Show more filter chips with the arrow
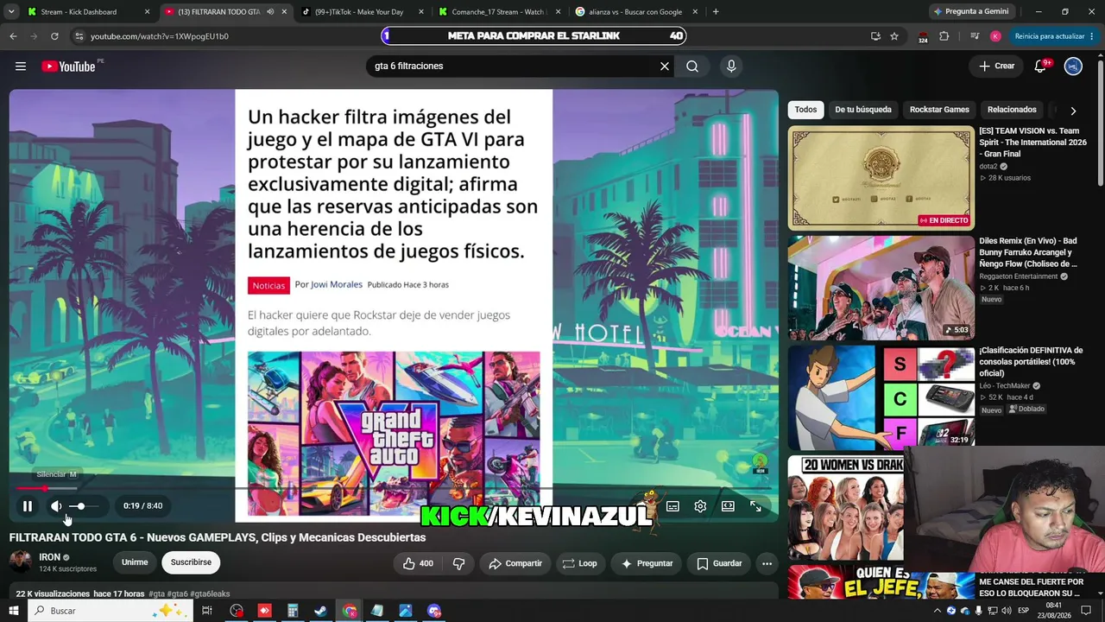This screenshot has width=1105, height=622. pyautogui.click(x=1073, y=111)
